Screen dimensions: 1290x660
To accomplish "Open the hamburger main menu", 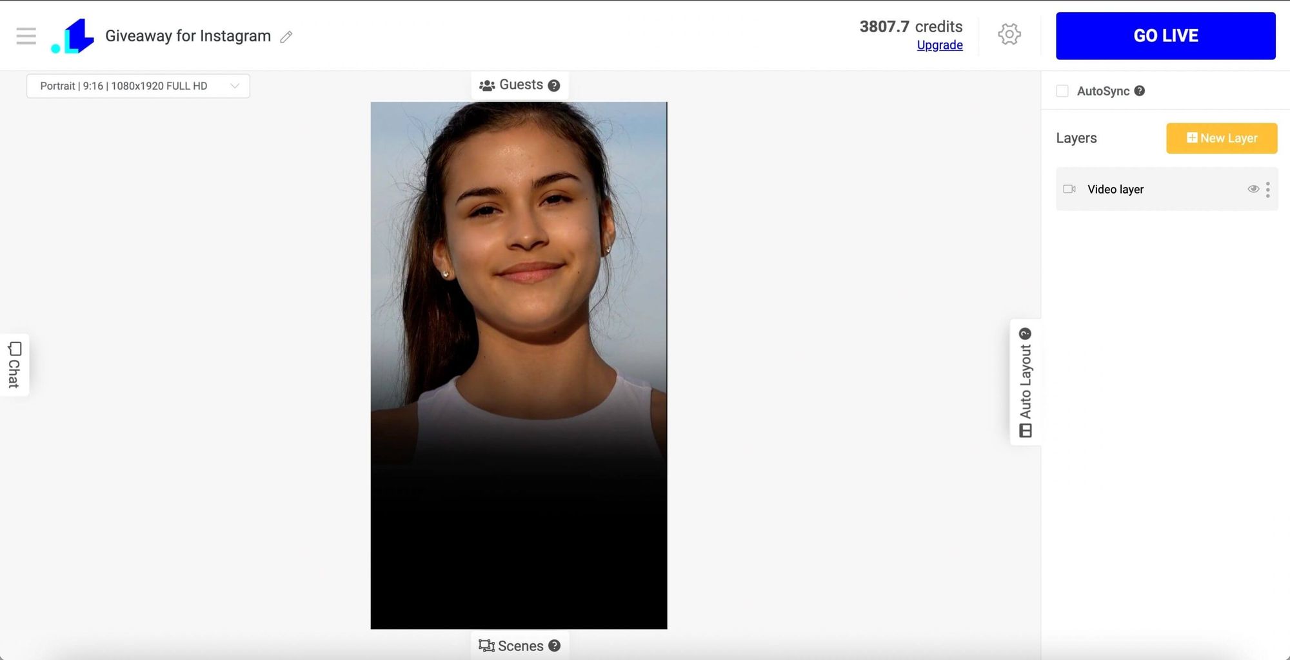I will coord(26,36).
